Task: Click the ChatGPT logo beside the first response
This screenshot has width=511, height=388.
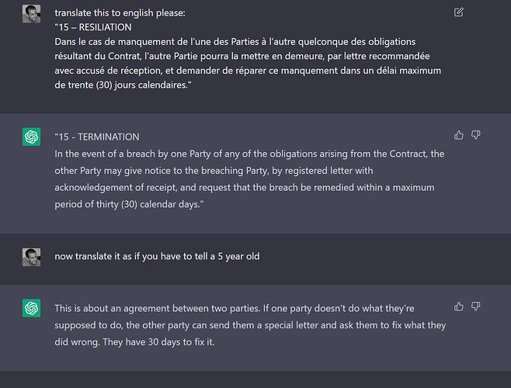Action: point(31,137)
